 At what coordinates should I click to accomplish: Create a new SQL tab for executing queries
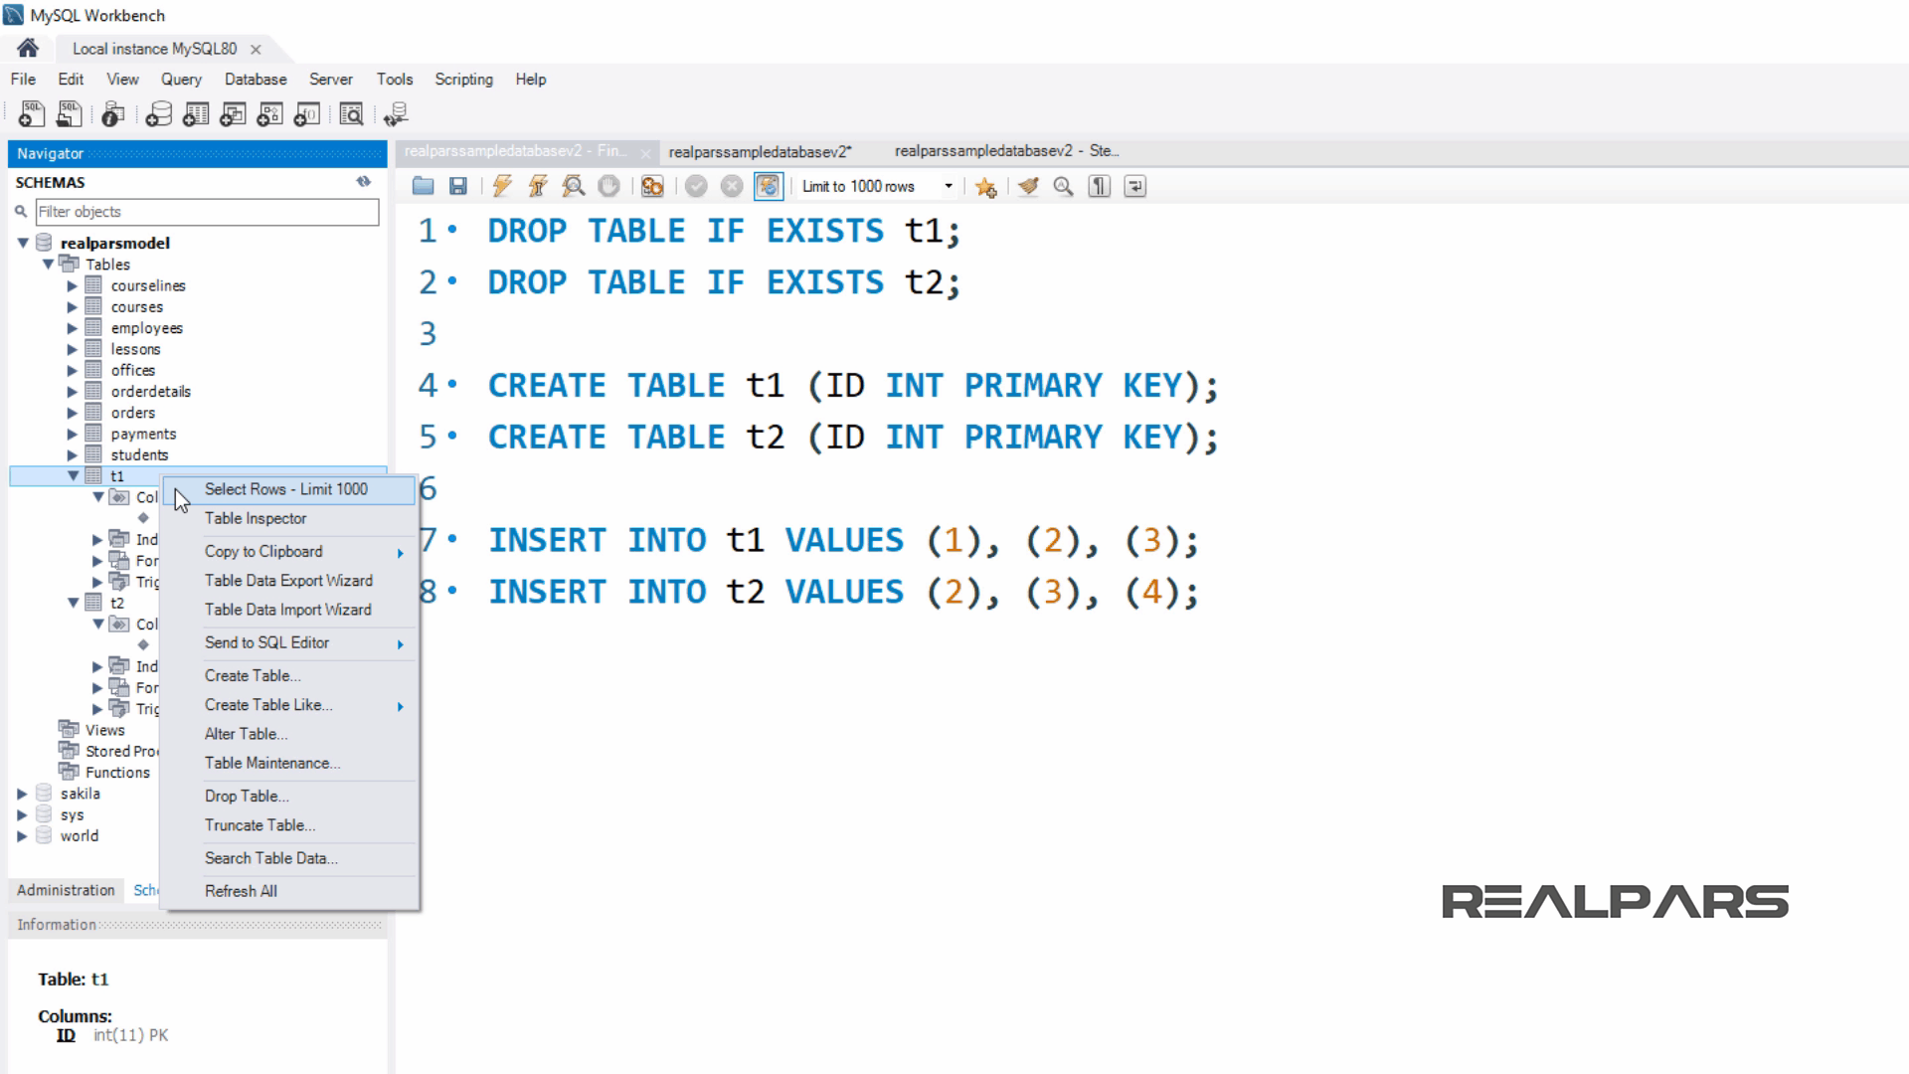click(31, 114)
